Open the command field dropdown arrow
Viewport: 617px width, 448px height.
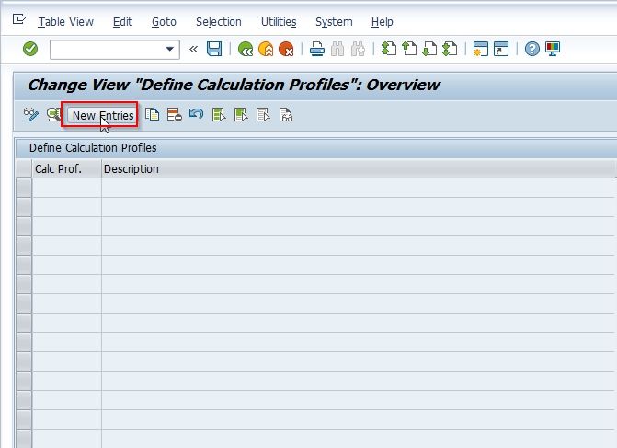point(169,49)
